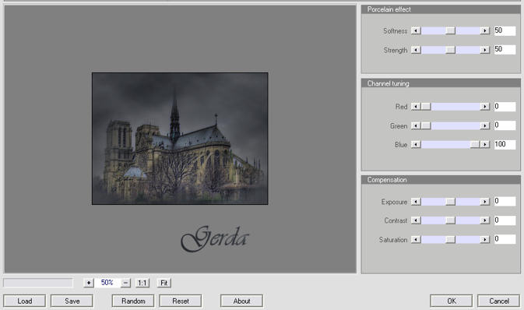Click the Green channel left arrow
Viewport: 524px width, 310px height.
tap(416, 125)
